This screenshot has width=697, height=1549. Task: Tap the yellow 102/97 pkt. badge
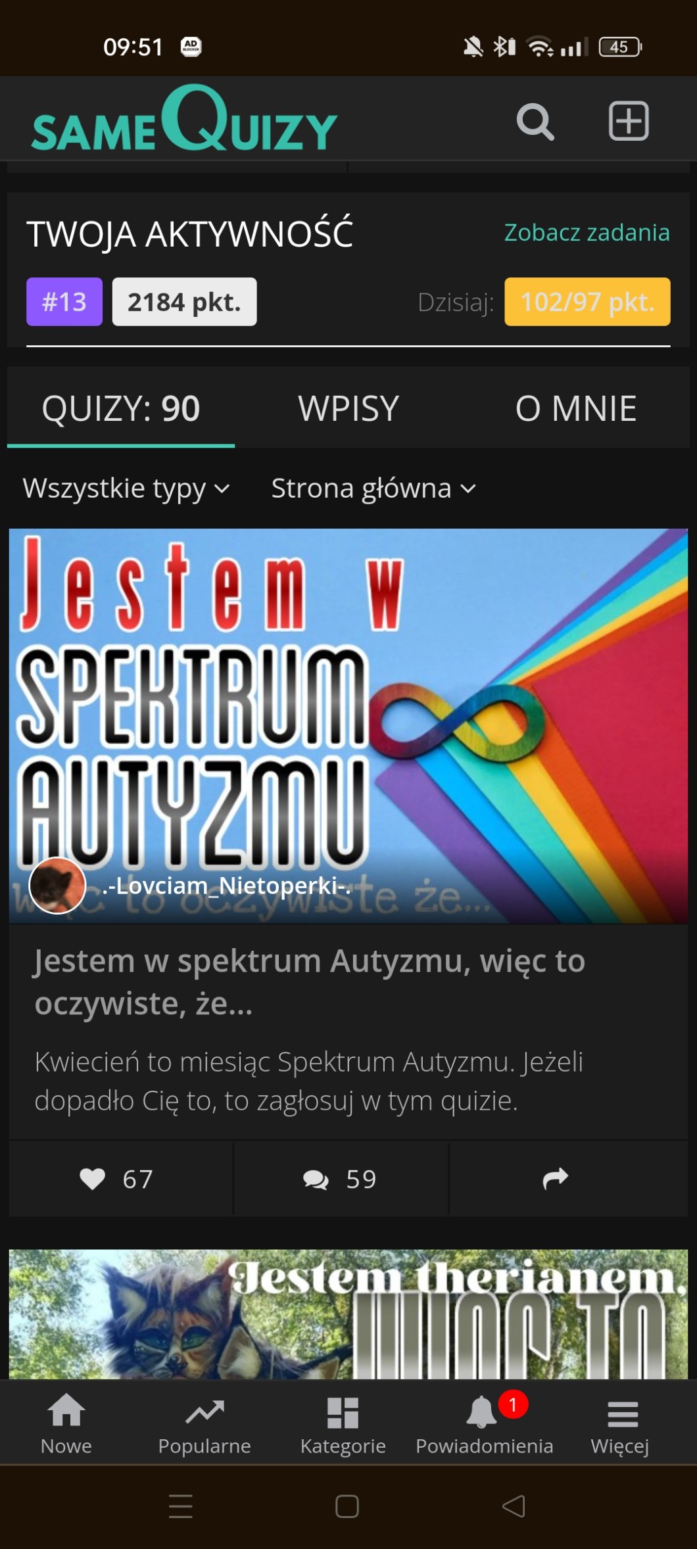click(x=587, y=302)
